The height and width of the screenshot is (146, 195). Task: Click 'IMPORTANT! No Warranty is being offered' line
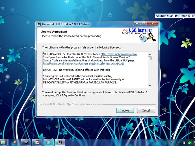point(77,70)
